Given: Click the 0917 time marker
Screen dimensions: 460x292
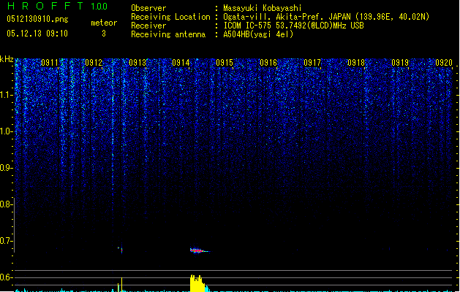Looking at the screenshot, I should (x=312, y=63).
